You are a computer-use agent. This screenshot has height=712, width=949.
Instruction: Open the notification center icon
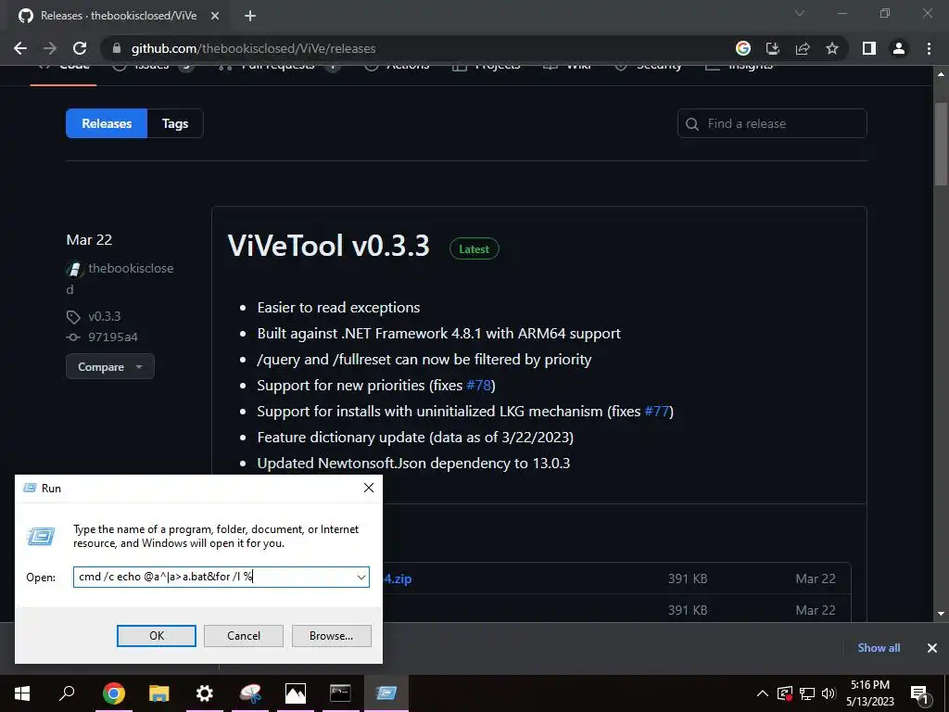919,693
